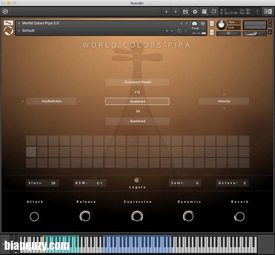Toggle the AUX button in the instrument header
Screen dimensions: 275x255
[270, 28]
